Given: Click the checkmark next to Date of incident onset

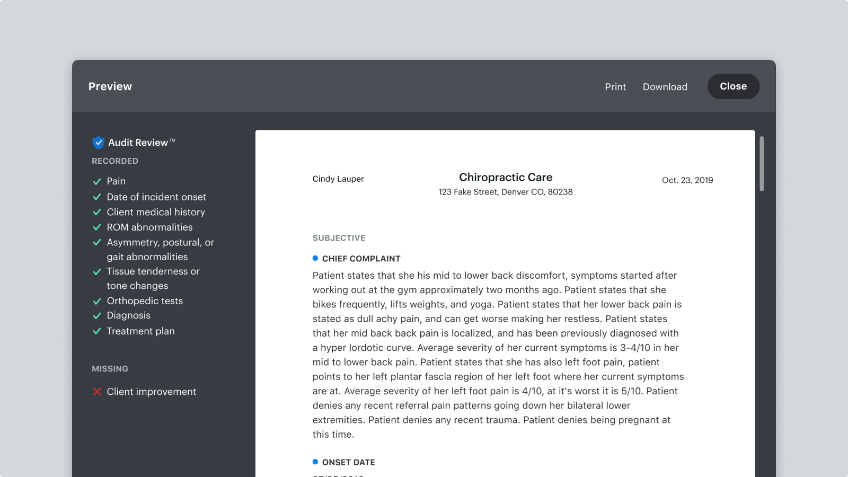Looking at the screenshot, I should (97, 197).
